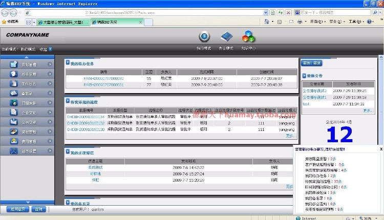Click the 目标管理 sidebar icon
384x220 pixels.
[x=13, y=65]
